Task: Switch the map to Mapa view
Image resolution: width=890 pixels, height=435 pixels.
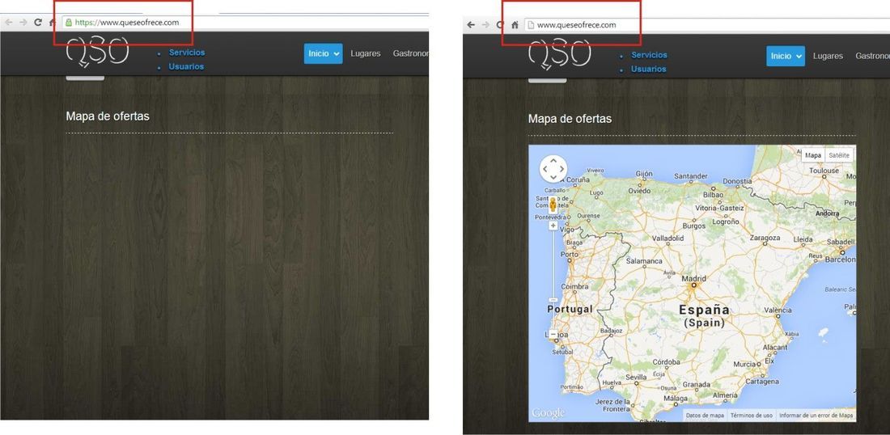Action: (813, 155)
